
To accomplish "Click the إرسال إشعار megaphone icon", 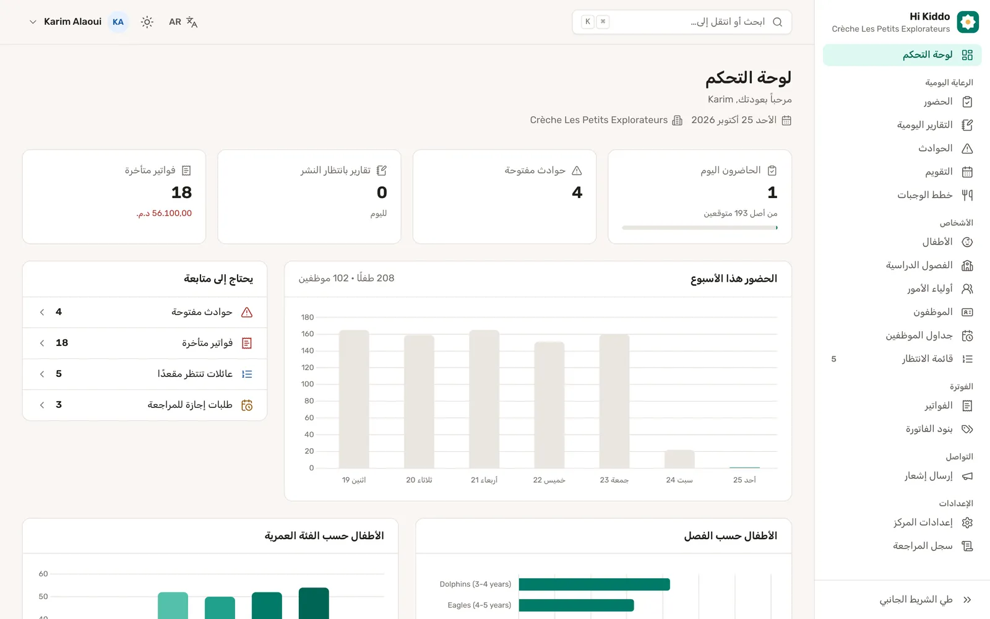I will point(968,476).
